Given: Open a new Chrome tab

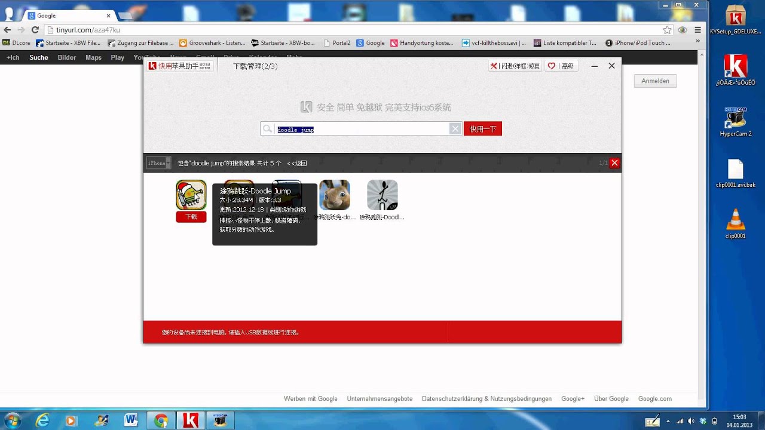Looking at the screenshot, I should click(125, 16).
